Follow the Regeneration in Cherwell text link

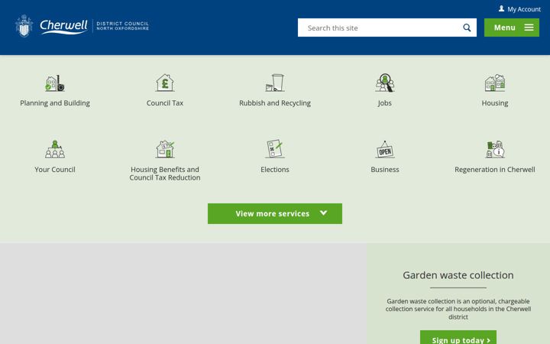pyautogui.click(x=495, y=169)
